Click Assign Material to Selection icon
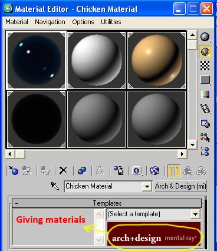217x251 pixels. (x=45, y=170)
